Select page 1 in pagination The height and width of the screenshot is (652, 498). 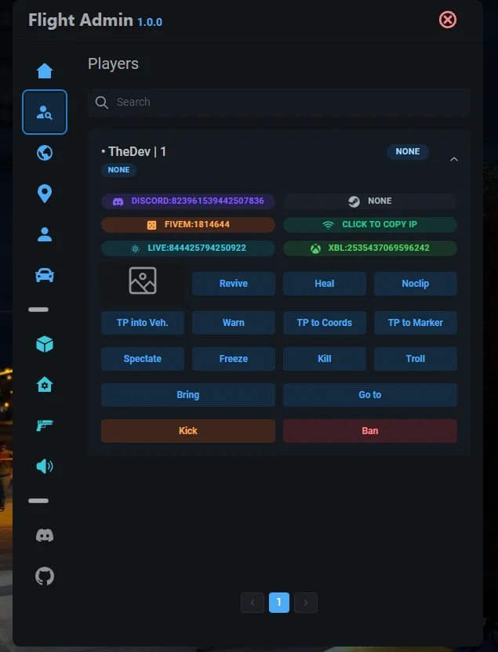tap(279, 602)
